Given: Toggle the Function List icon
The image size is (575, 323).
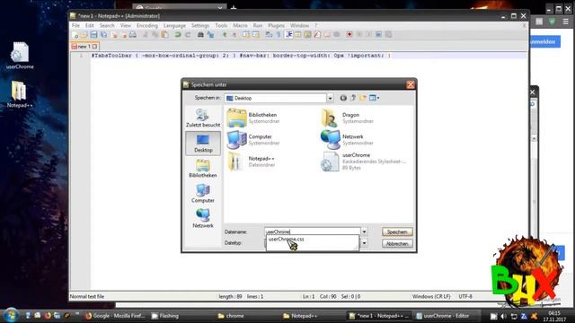Looking at the screenshot, I should pos(317,35).
